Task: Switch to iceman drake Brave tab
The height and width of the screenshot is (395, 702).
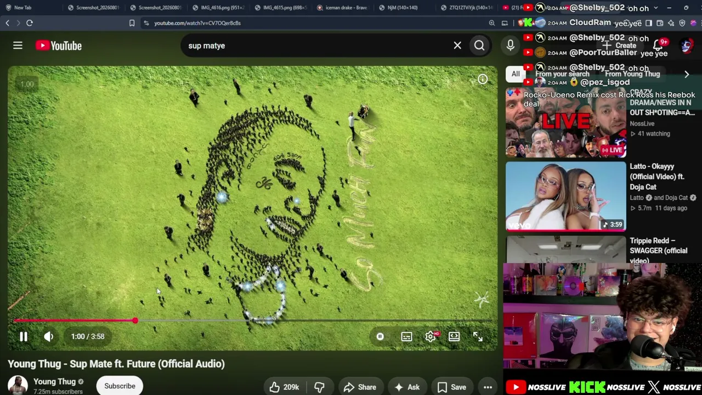Action: pyautogui.click(x=342, y=8)
